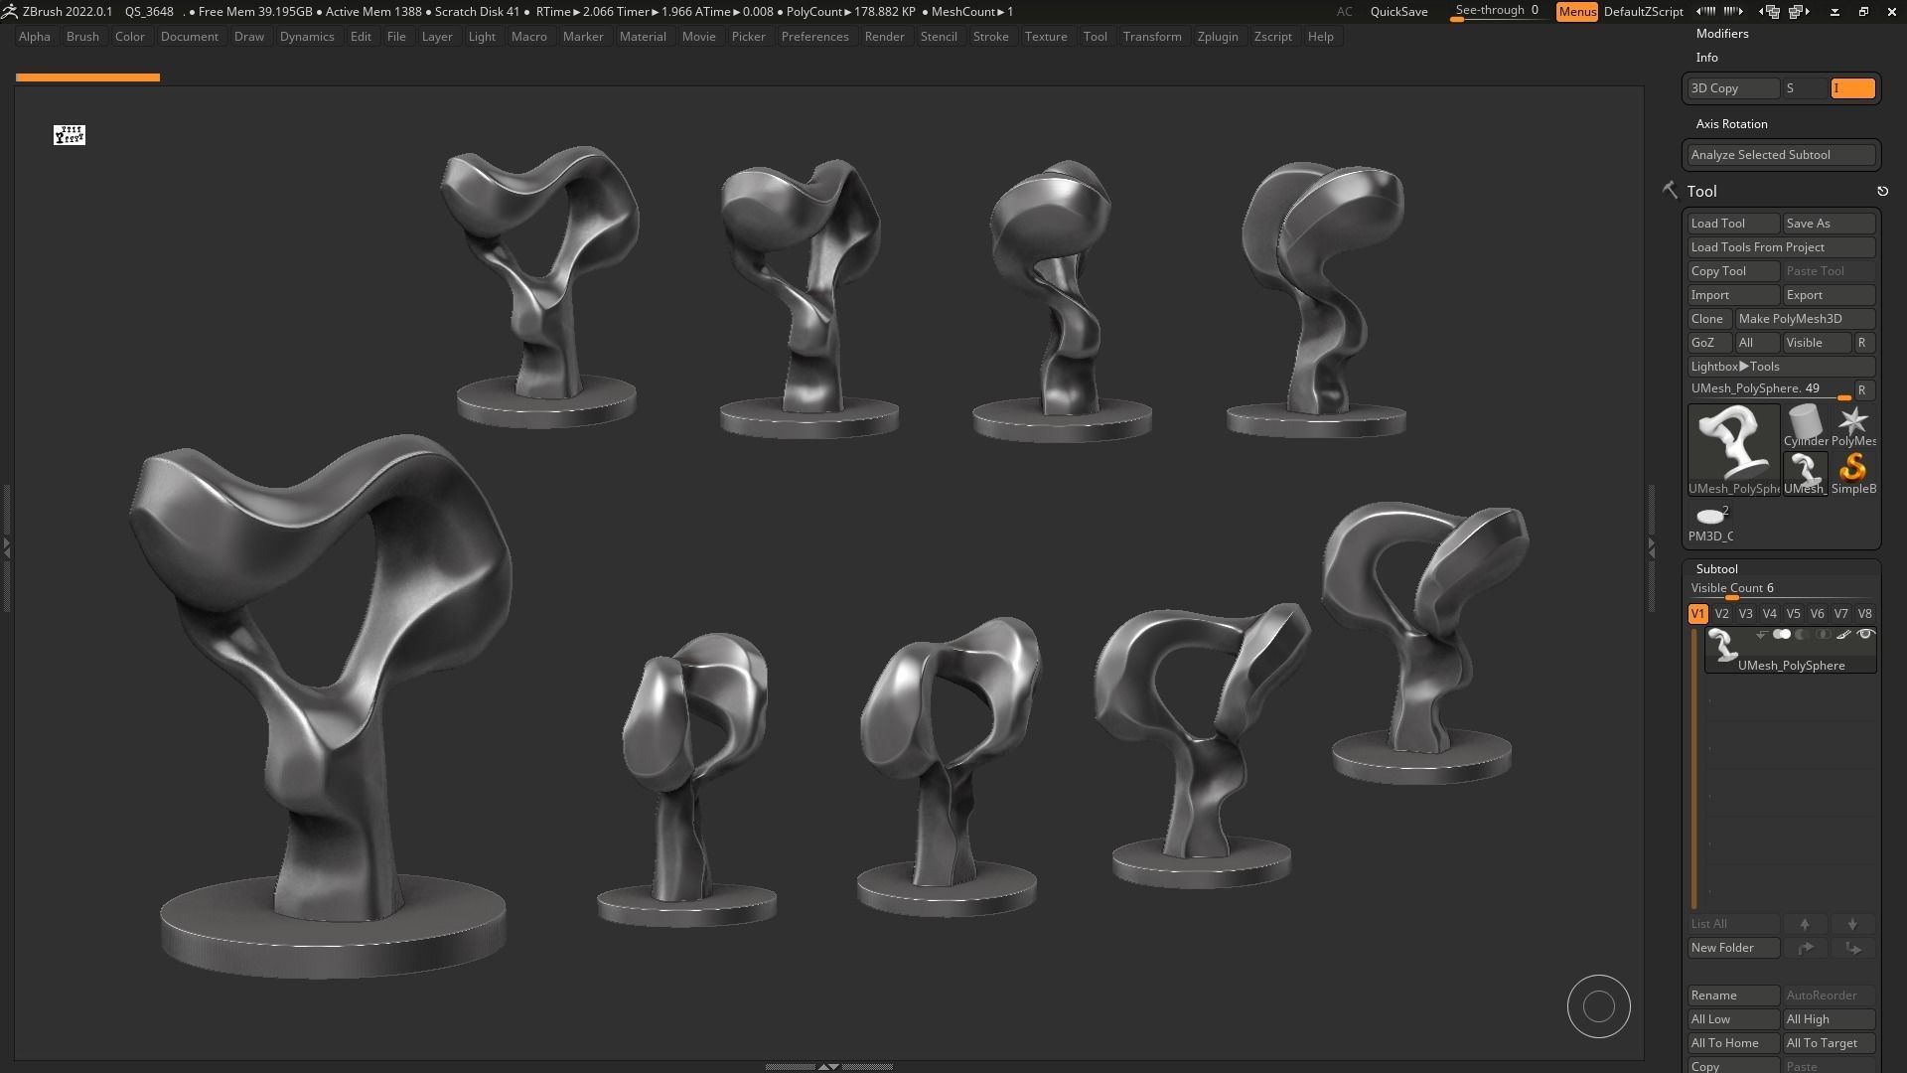Expand the Modifiers section

[1722, 34]
